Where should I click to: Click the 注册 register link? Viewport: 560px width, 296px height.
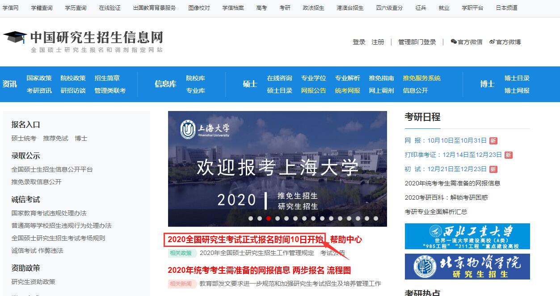point(378,42)
